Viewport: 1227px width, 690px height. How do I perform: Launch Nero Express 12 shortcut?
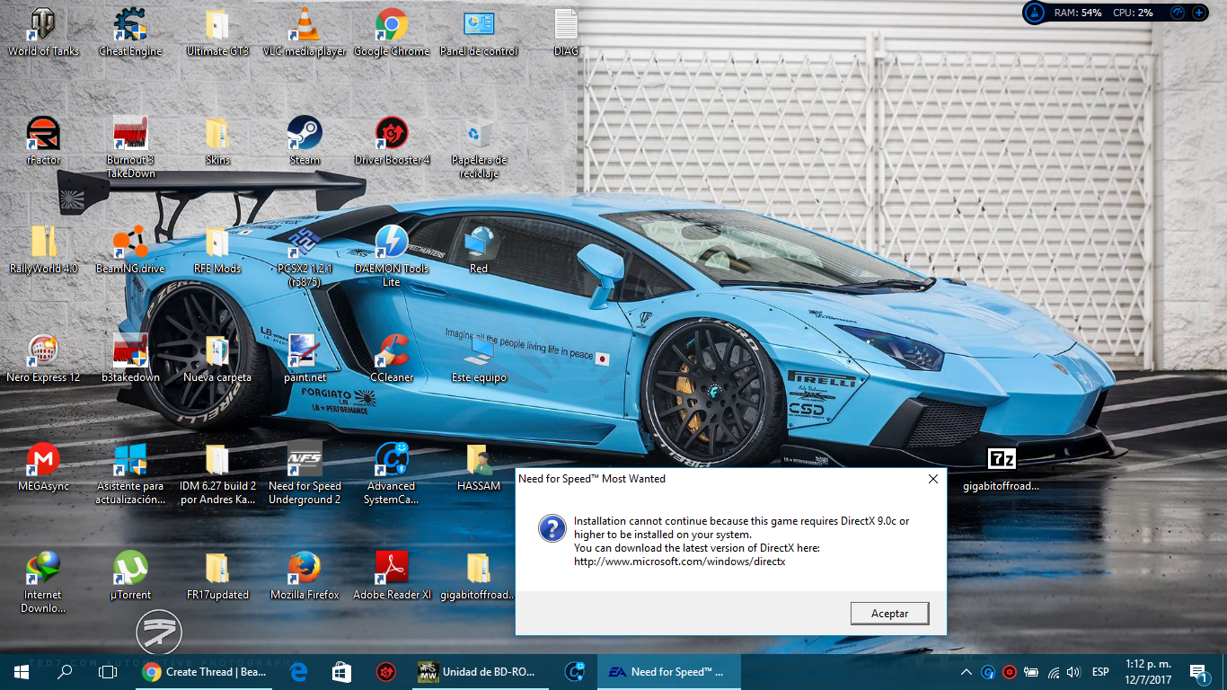43,358
